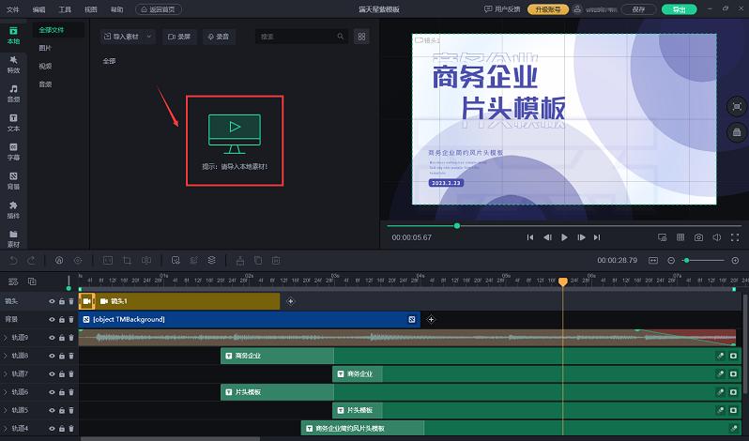Open the 导入素材 dropdown arrow

[x=149, y=37]
